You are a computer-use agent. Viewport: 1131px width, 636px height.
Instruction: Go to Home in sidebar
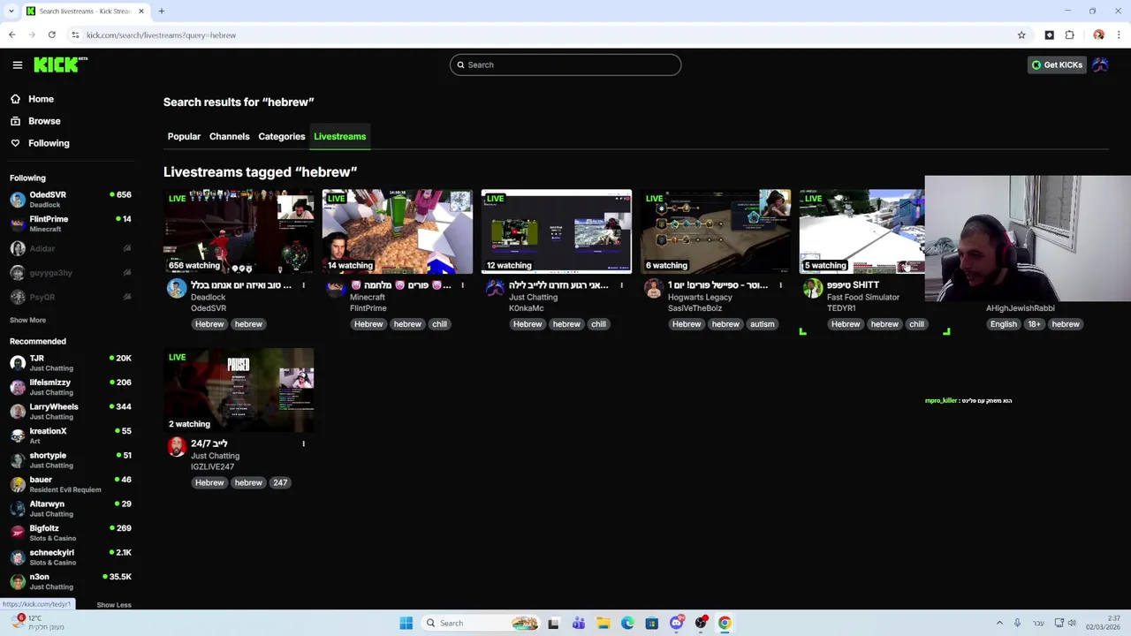[41, 99]
